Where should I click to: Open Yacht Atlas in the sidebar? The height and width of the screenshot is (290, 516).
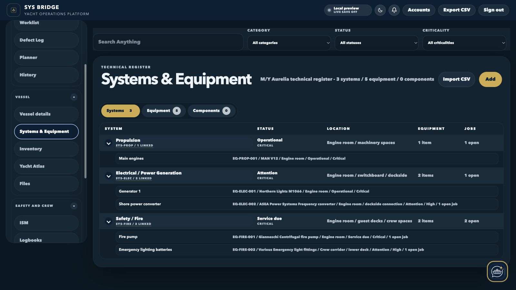coord(46,166)
